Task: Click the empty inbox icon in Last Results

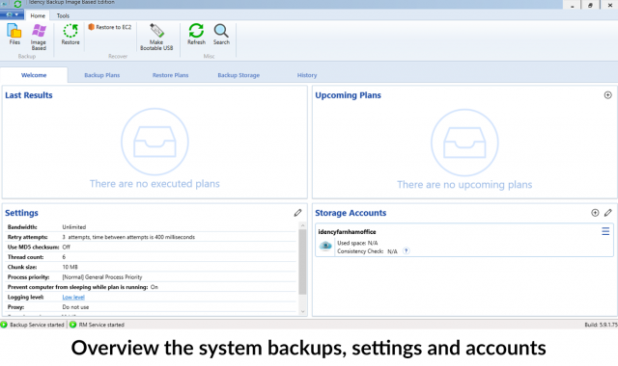Action: coord(154,142)
